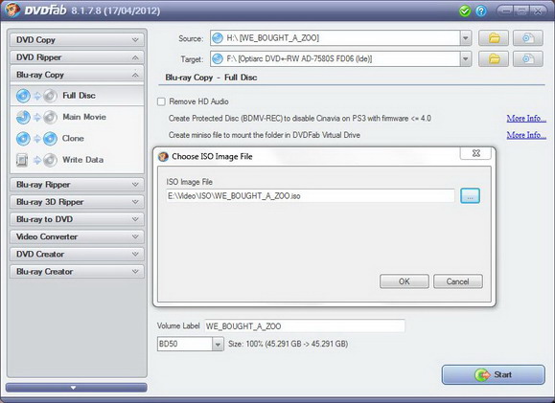Screen dimensions: 555x403
Task: Enable Remove HD Audio checkbox
Action: point(161,101)
